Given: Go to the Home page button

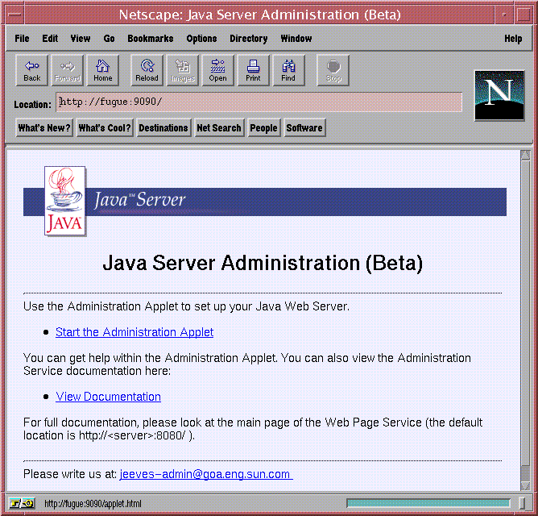Looking at the screenshot, I should [103, 70].
